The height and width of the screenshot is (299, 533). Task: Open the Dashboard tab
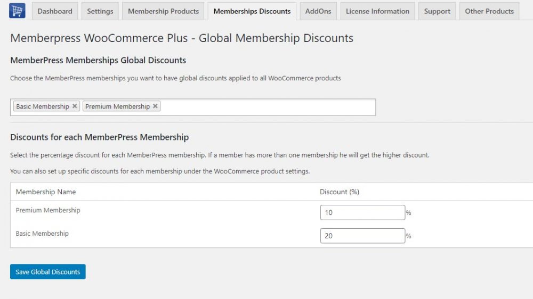(x=55, y=11)
